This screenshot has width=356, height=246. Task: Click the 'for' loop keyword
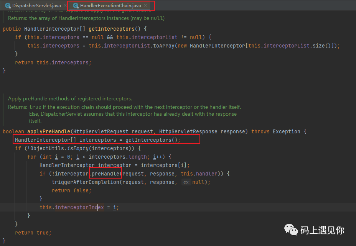pyautogui.click(x=32, y=157)
